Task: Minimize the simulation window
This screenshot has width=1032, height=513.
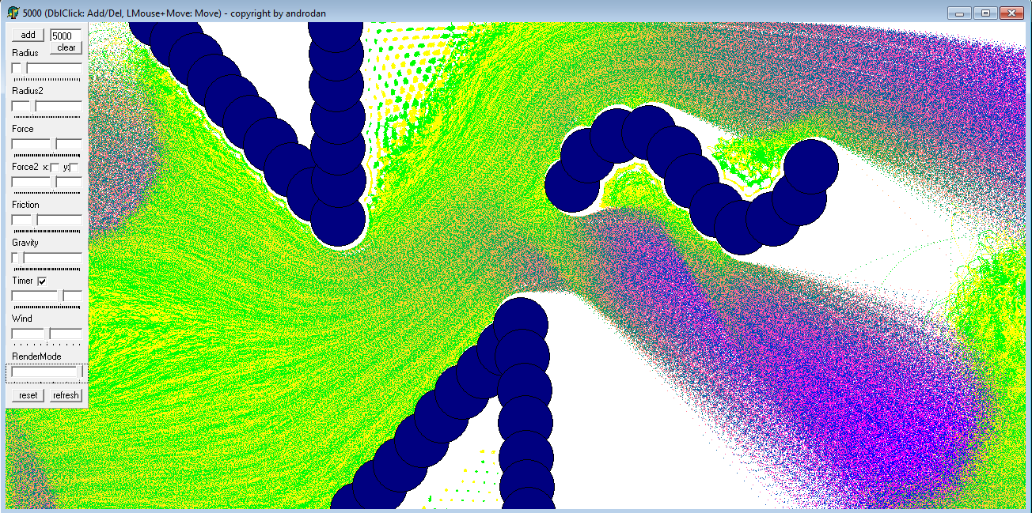Action: click(x=960, y=13)
